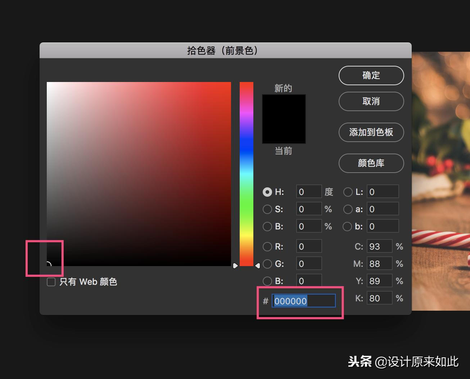Click the H hue radio button

[x=267, y=192]
